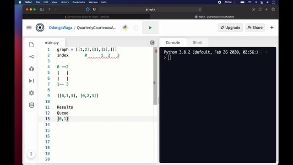This screenshot has height=165, width=293.
Task: Click the Safari privacy shield icon
Action: point(94,9)
